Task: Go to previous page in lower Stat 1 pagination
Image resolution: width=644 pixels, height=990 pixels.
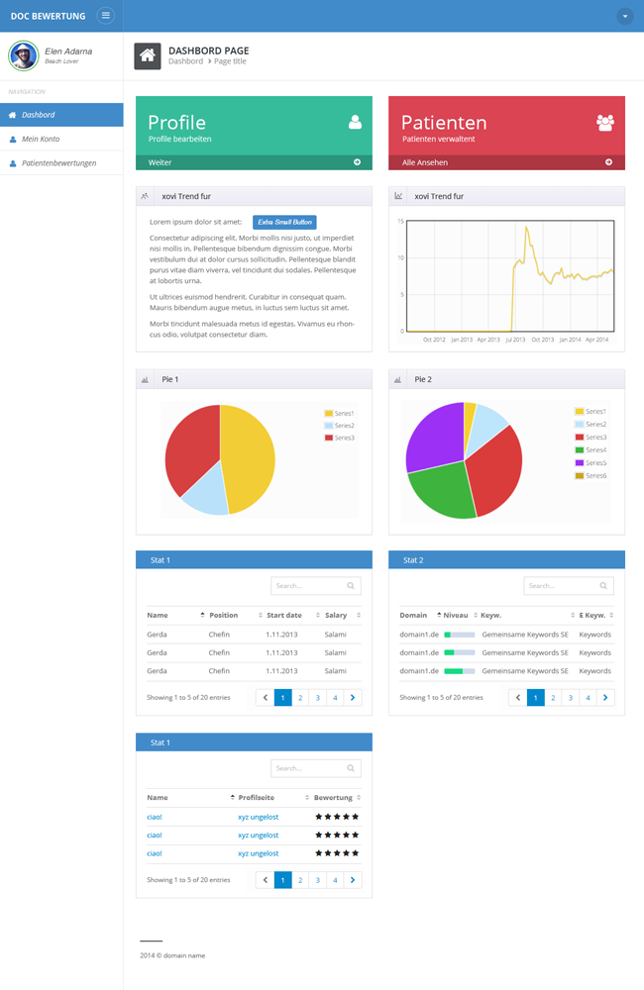Action: 266,880
